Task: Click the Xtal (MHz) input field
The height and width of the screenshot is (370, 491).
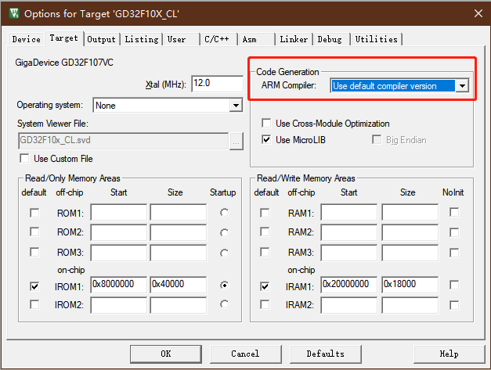Action: 218,84
